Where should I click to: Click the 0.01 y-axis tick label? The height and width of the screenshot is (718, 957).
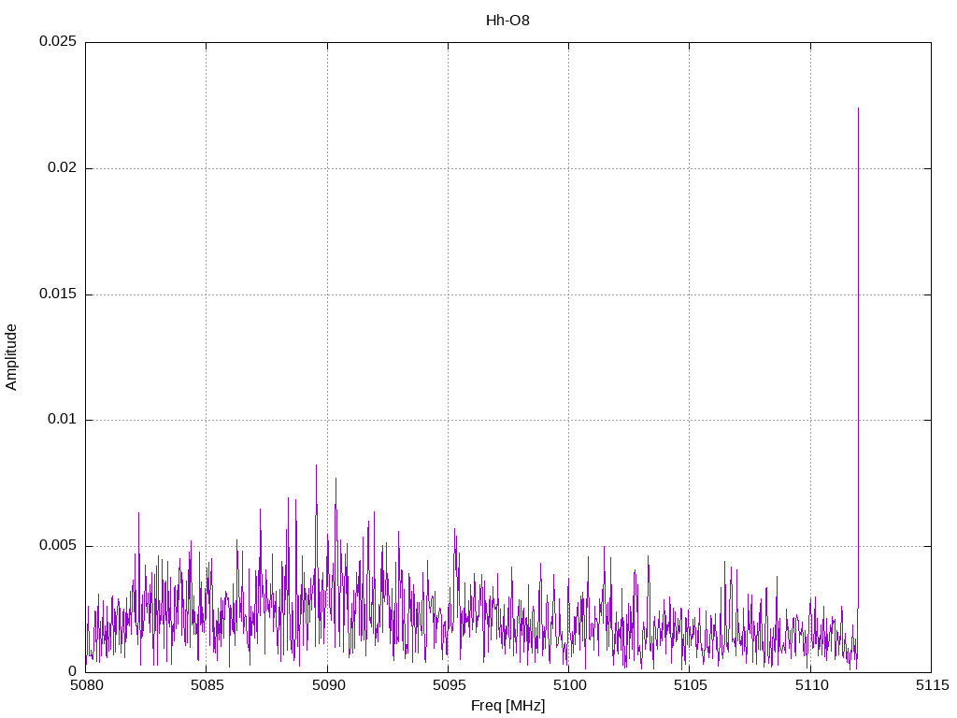click(x=62, y=420)
